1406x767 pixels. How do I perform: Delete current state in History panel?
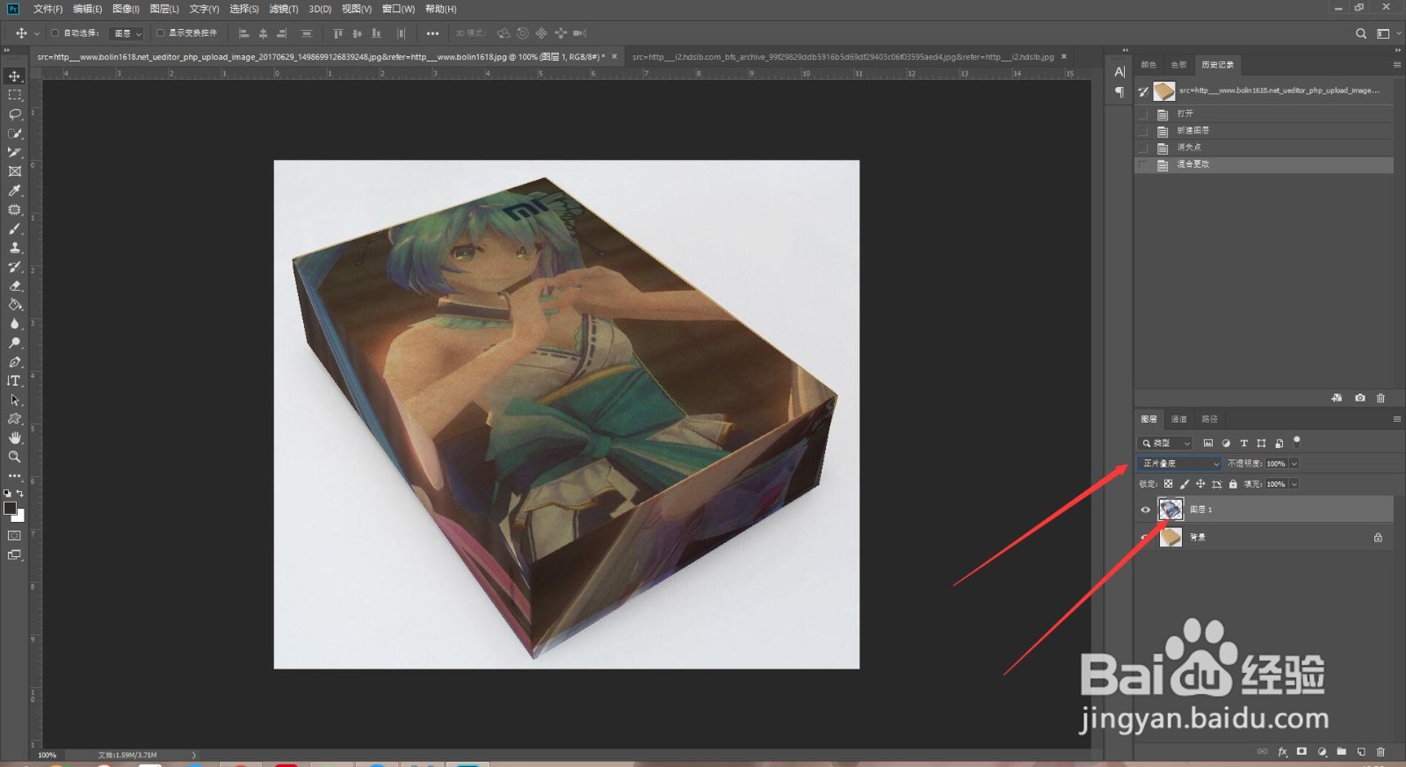(1381, 398)
